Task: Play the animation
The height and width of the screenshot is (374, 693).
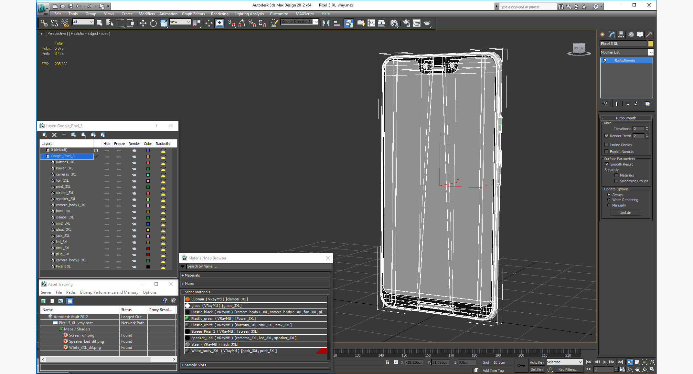Action: point(604,362)
